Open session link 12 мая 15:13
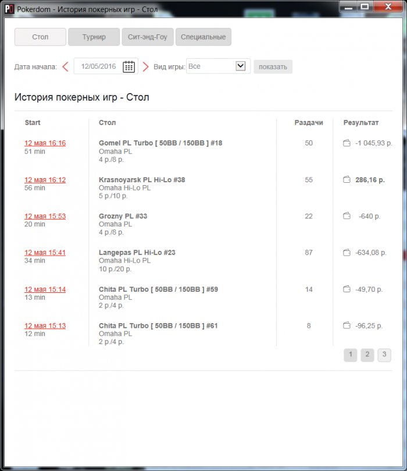The height and width of the screenshot is (471, 407). [x=45, y=325]
